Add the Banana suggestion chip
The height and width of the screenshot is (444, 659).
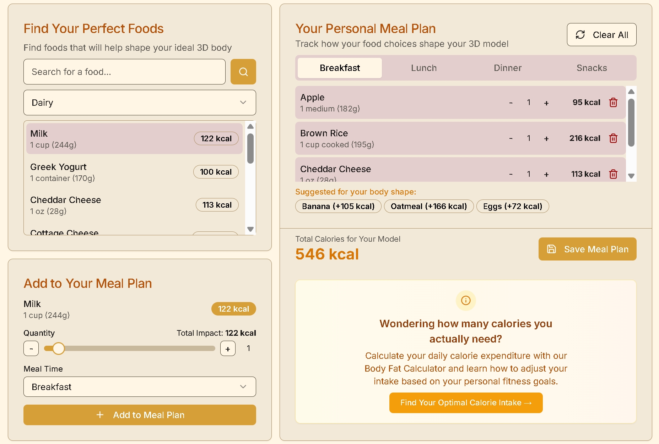pyautogui.click(x=338, y=206)
